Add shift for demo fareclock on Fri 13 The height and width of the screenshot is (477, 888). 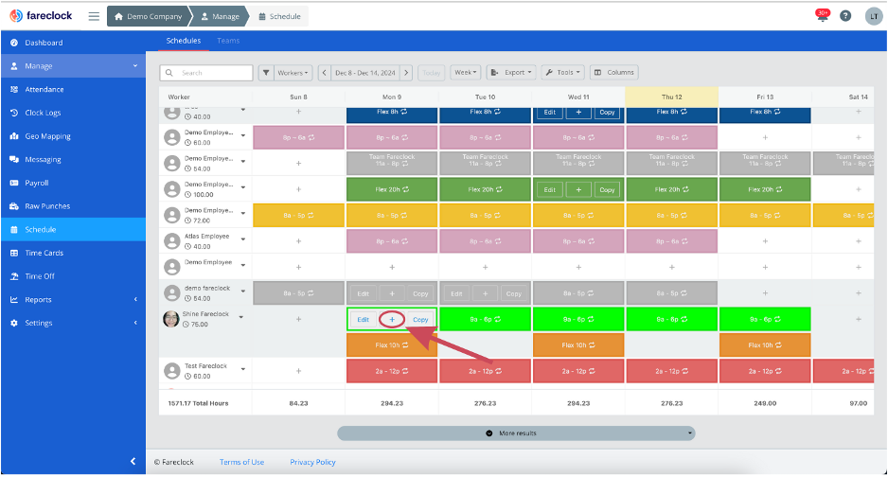[x=765, y=293]
